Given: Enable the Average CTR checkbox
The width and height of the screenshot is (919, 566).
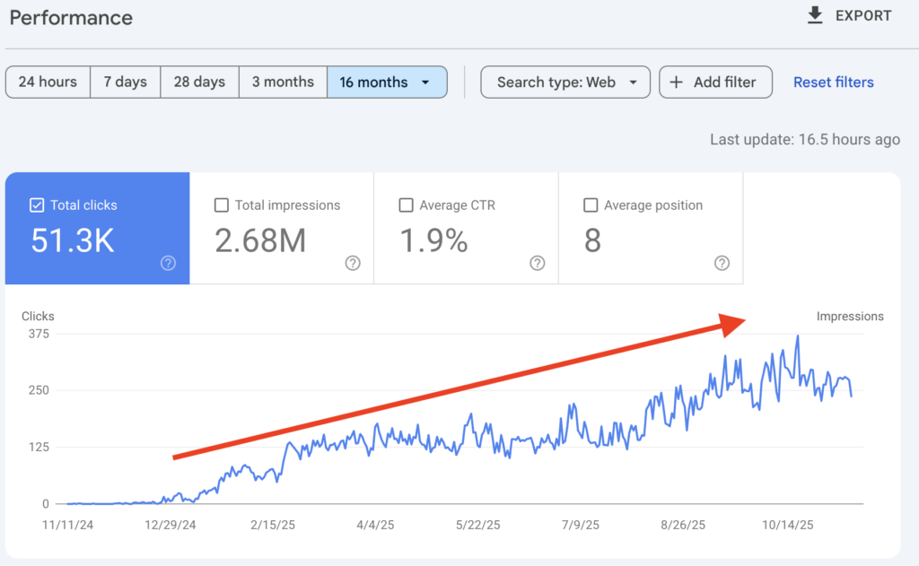Looking at the screenshot, I should coord(406,205).
